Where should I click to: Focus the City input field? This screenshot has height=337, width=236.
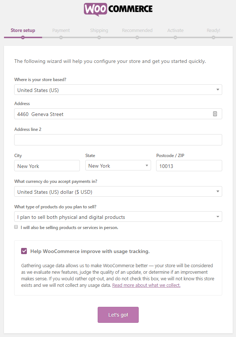coord(47,166)
